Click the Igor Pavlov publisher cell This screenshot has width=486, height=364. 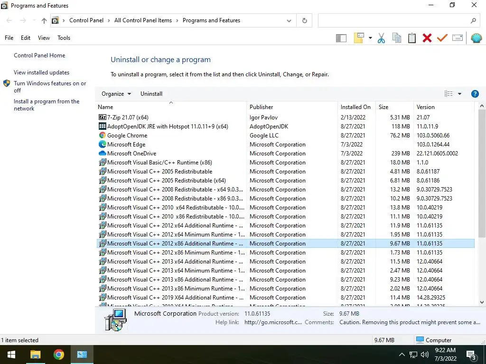click(263, 118)
